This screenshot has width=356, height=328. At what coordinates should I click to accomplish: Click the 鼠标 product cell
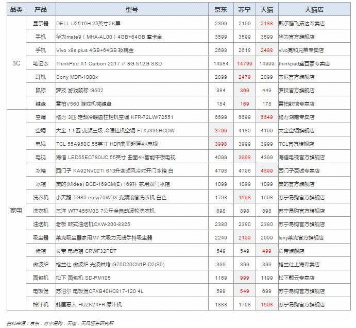point(41,90)
